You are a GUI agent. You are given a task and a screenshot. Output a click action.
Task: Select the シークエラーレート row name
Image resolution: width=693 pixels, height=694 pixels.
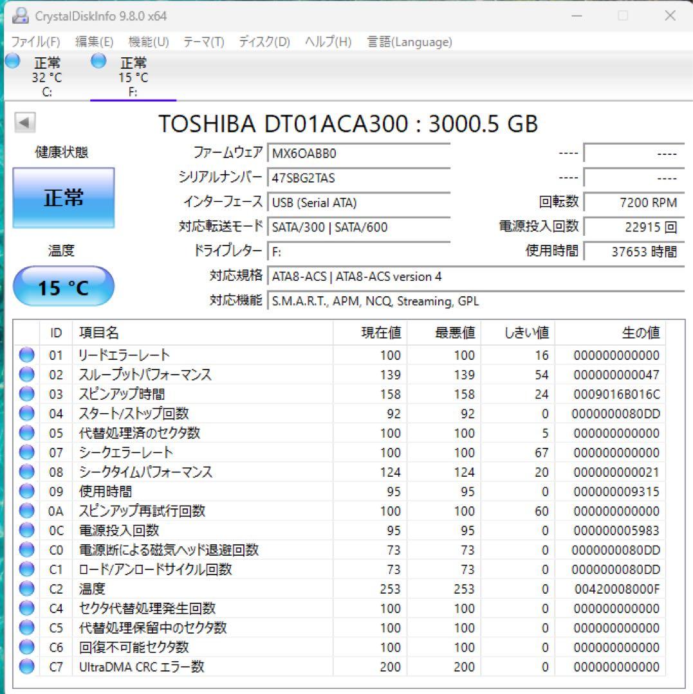125,452
